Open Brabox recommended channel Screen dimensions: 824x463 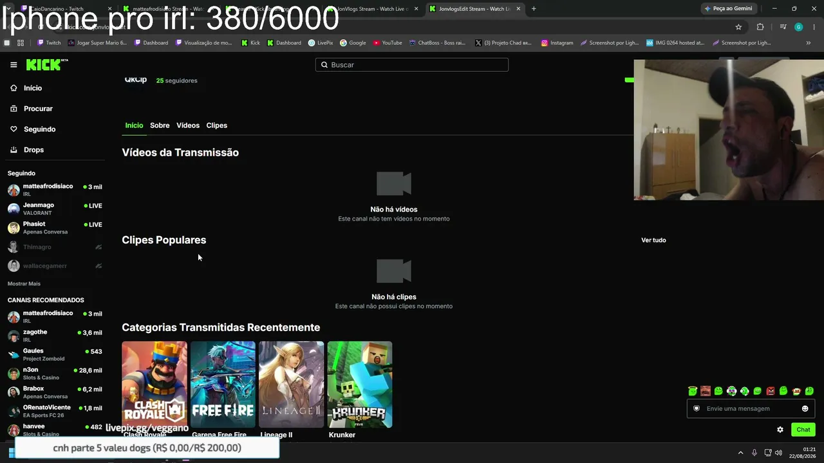pyautogui.click(x=55, y=392)
